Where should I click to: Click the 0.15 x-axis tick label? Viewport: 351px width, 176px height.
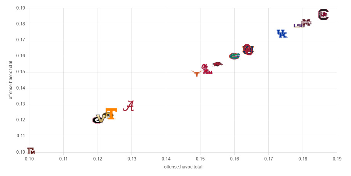(x=200, y=159)
